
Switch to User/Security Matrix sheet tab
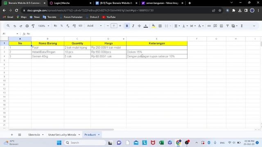[x=64, y=135]
